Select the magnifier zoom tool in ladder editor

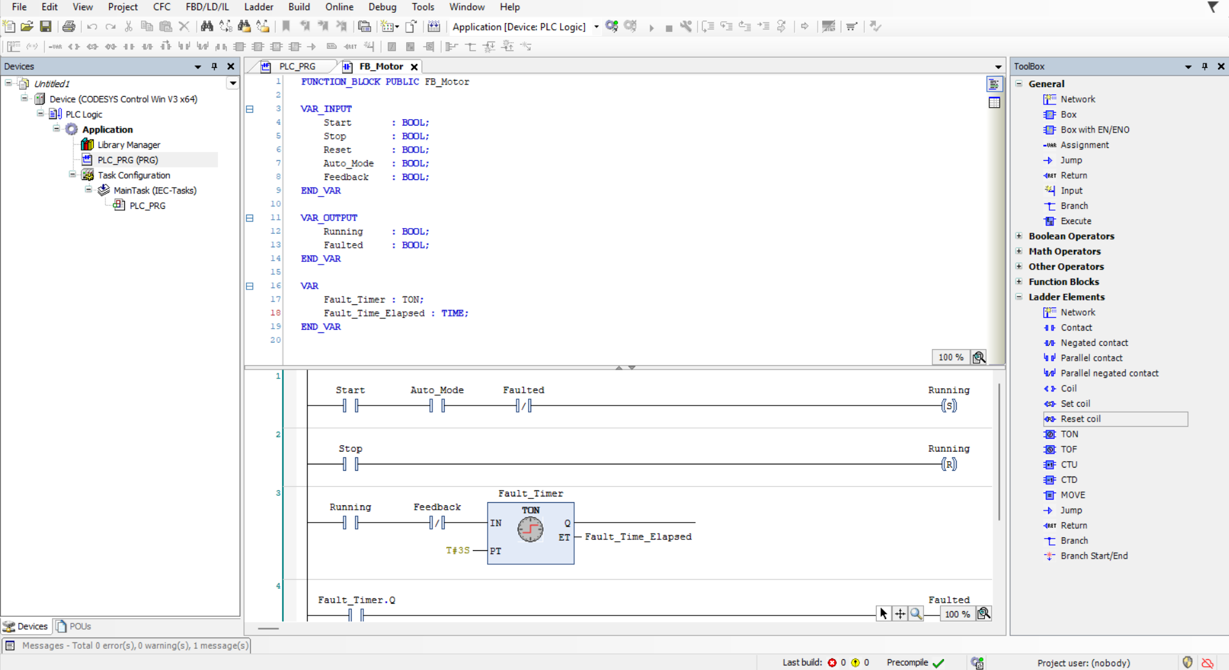916,614
